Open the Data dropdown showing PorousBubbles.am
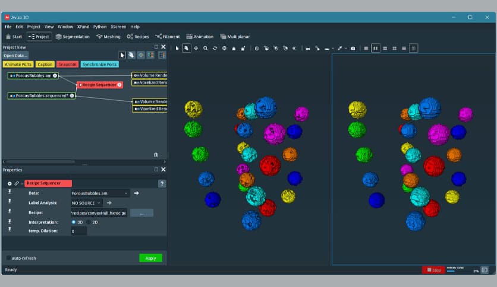The image size is (497, 287). 99,193
